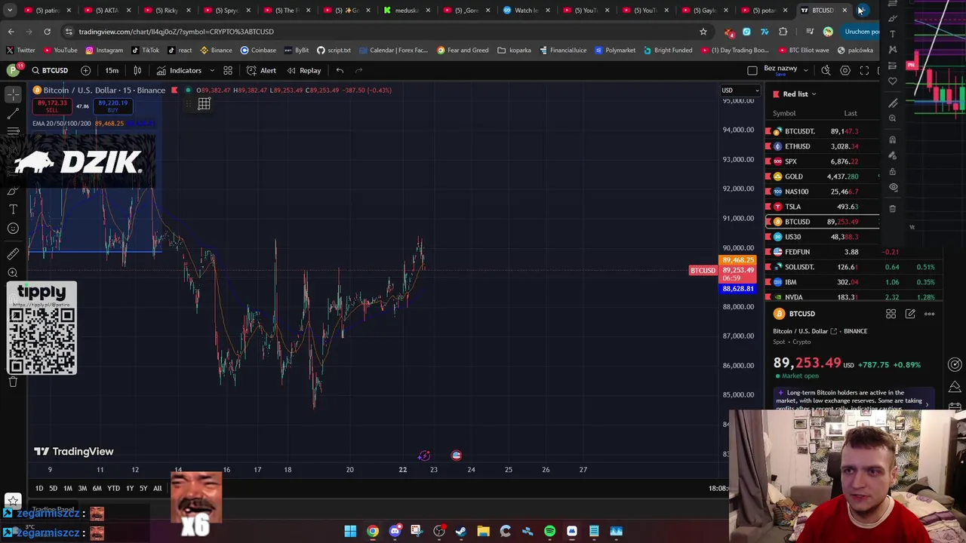The height and width of the screenshot is (543, 966).
Task: Select the 1D date range
Action: click(39, 489)
